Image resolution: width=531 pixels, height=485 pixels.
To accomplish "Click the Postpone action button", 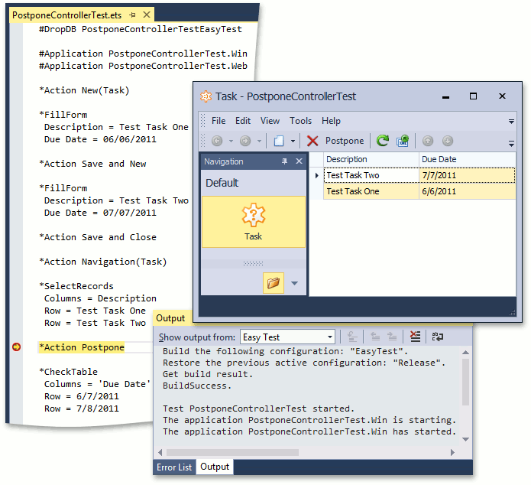I will (345, 141).
